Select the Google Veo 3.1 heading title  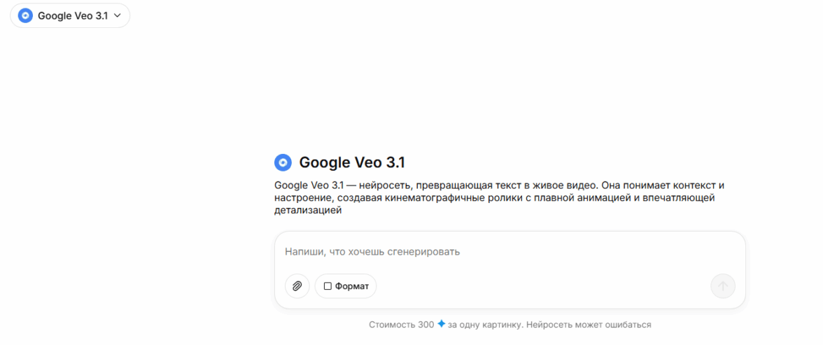(351, 163)
